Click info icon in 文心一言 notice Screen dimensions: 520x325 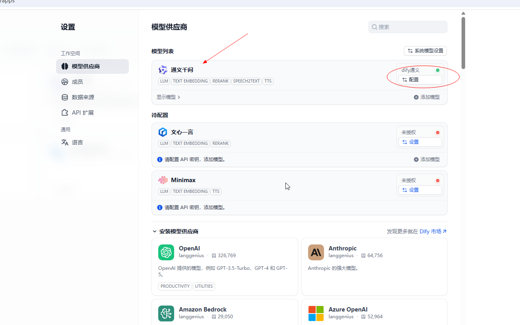pos(160,160)
